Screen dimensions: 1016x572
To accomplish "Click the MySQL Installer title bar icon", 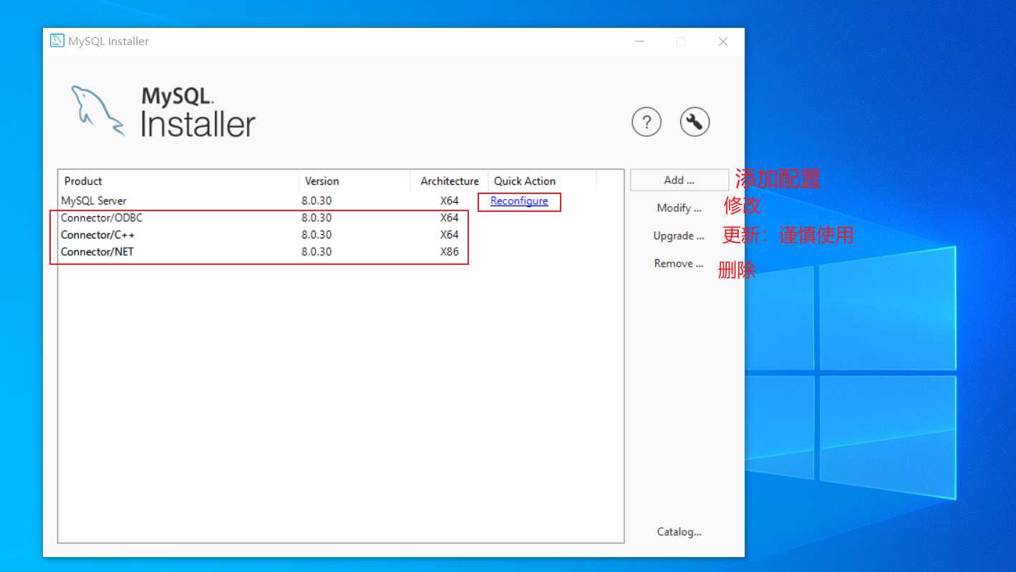I will 57,41.
